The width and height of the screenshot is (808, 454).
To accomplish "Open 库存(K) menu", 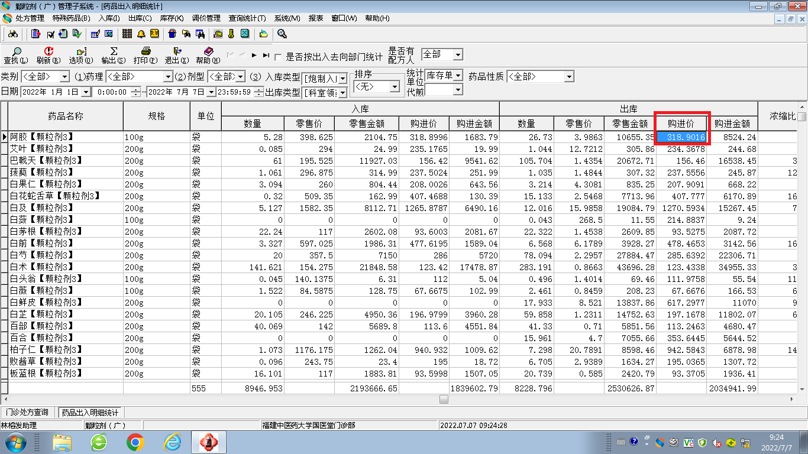I will coord(172,18).
